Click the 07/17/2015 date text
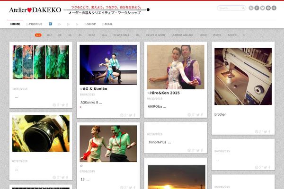The width and height of the screenshot is (284, 189). [20, 161]
